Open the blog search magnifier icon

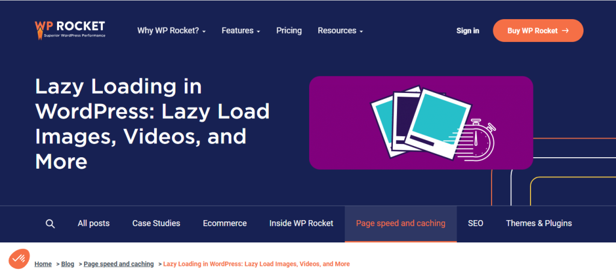click(50, 224)
